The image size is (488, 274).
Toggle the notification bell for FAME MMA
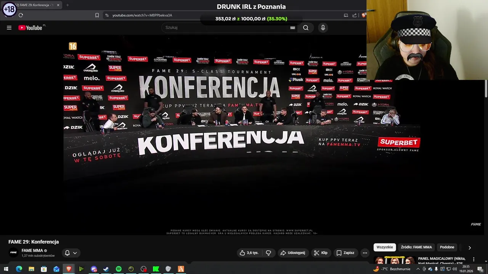pyautogui.click(x=67, y=253)
